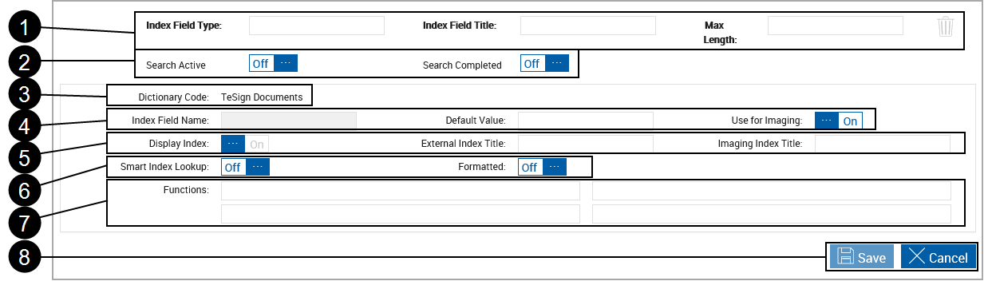This screenshot has height=289, width=992.
Task: Turn off Use for Imaging switch
Action: 838,121
